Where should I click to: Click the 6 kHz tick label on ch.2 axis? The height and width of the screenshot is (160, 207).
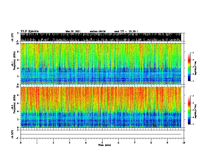click(18, 103)
